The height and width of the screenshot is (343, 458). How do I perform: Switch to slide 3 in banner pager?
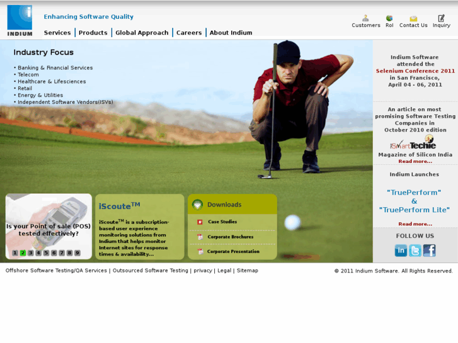31,253
